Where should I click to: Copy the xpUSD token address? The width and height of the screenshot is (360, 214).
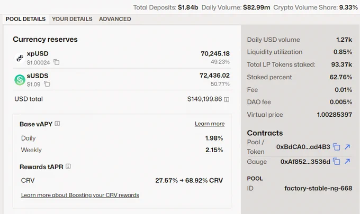tap(57, 62)
